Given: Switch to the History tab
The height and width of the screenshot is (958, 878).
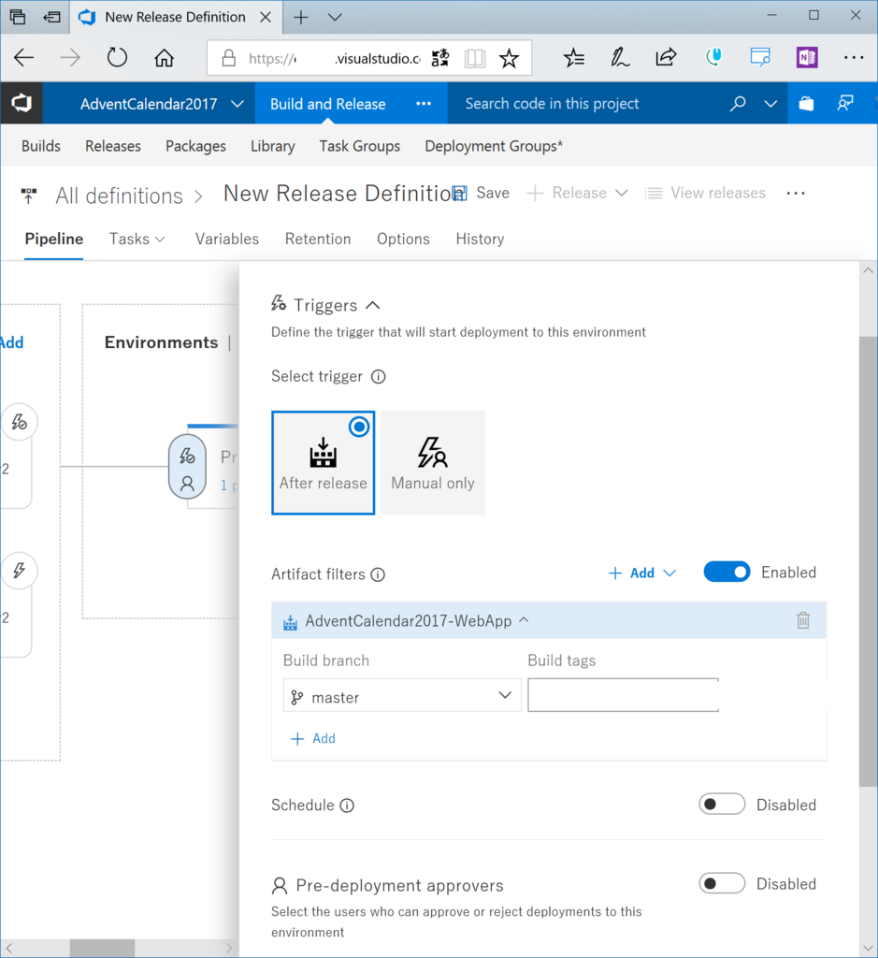Looking at the screenshot, I should [480, 239].
